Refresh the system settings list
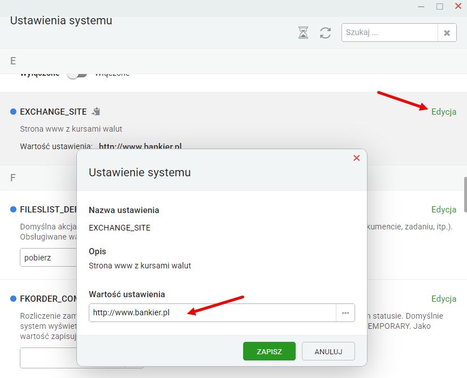 tap(325, 33)
